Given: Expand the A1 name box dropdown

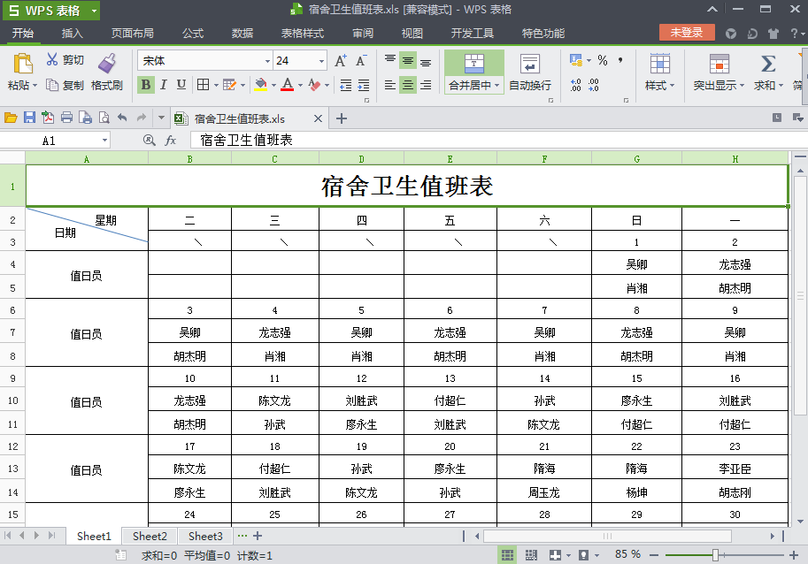Looking at the screenshot, I should pos(104,140).
